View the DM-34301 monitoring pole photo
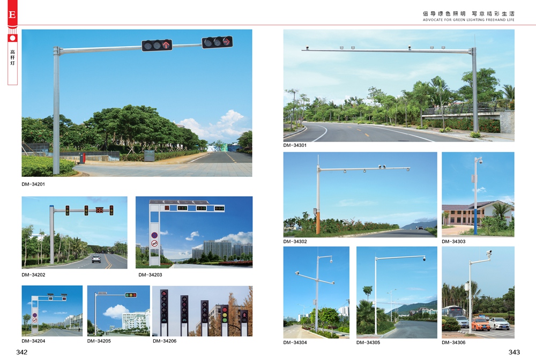Screen dimensions: 536x364 point(399,85)
